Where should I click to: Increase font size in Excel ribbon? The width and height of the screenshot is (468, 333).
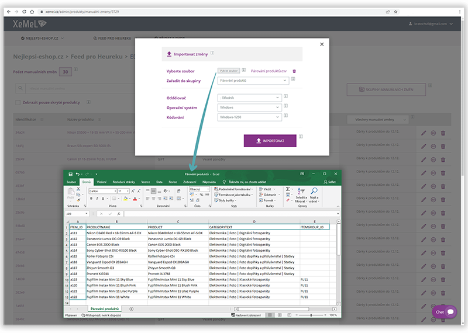(133, 191)
